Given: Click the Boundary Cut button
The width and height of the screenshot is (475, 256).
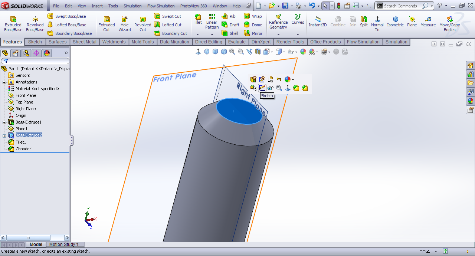Looking at the screenshot, I should (x=171, y=33).
